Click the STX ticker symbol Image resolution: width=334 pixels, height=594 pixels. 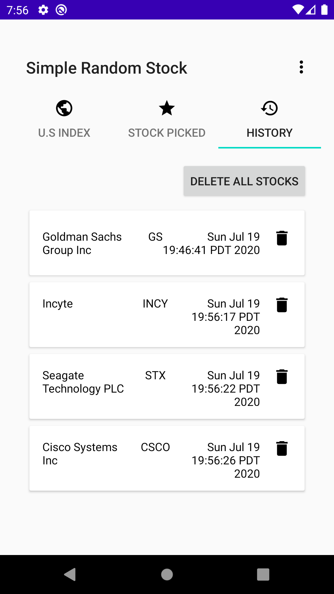(155, 376)
